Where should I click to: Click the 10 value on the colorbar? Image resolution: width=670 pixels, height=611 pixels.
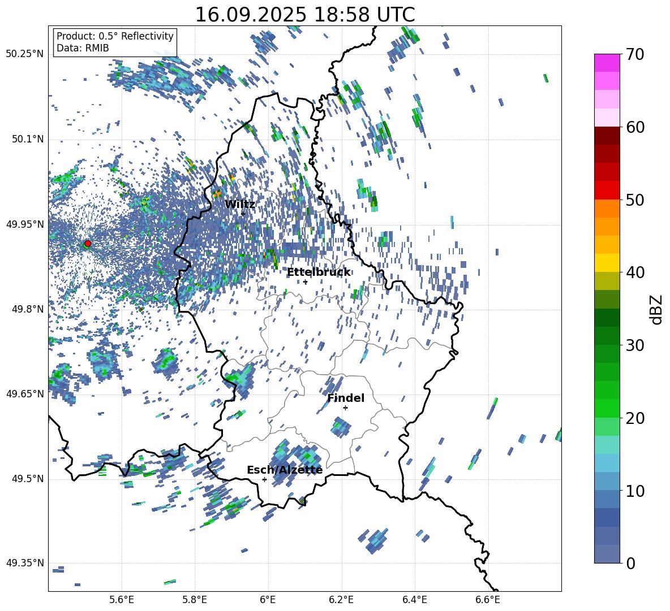[635, 491]
